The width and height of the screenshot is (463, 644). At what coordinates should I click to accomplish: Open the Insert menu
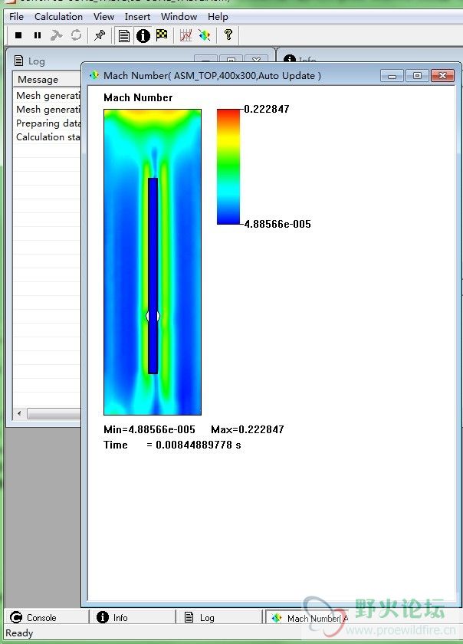[137, 17]
